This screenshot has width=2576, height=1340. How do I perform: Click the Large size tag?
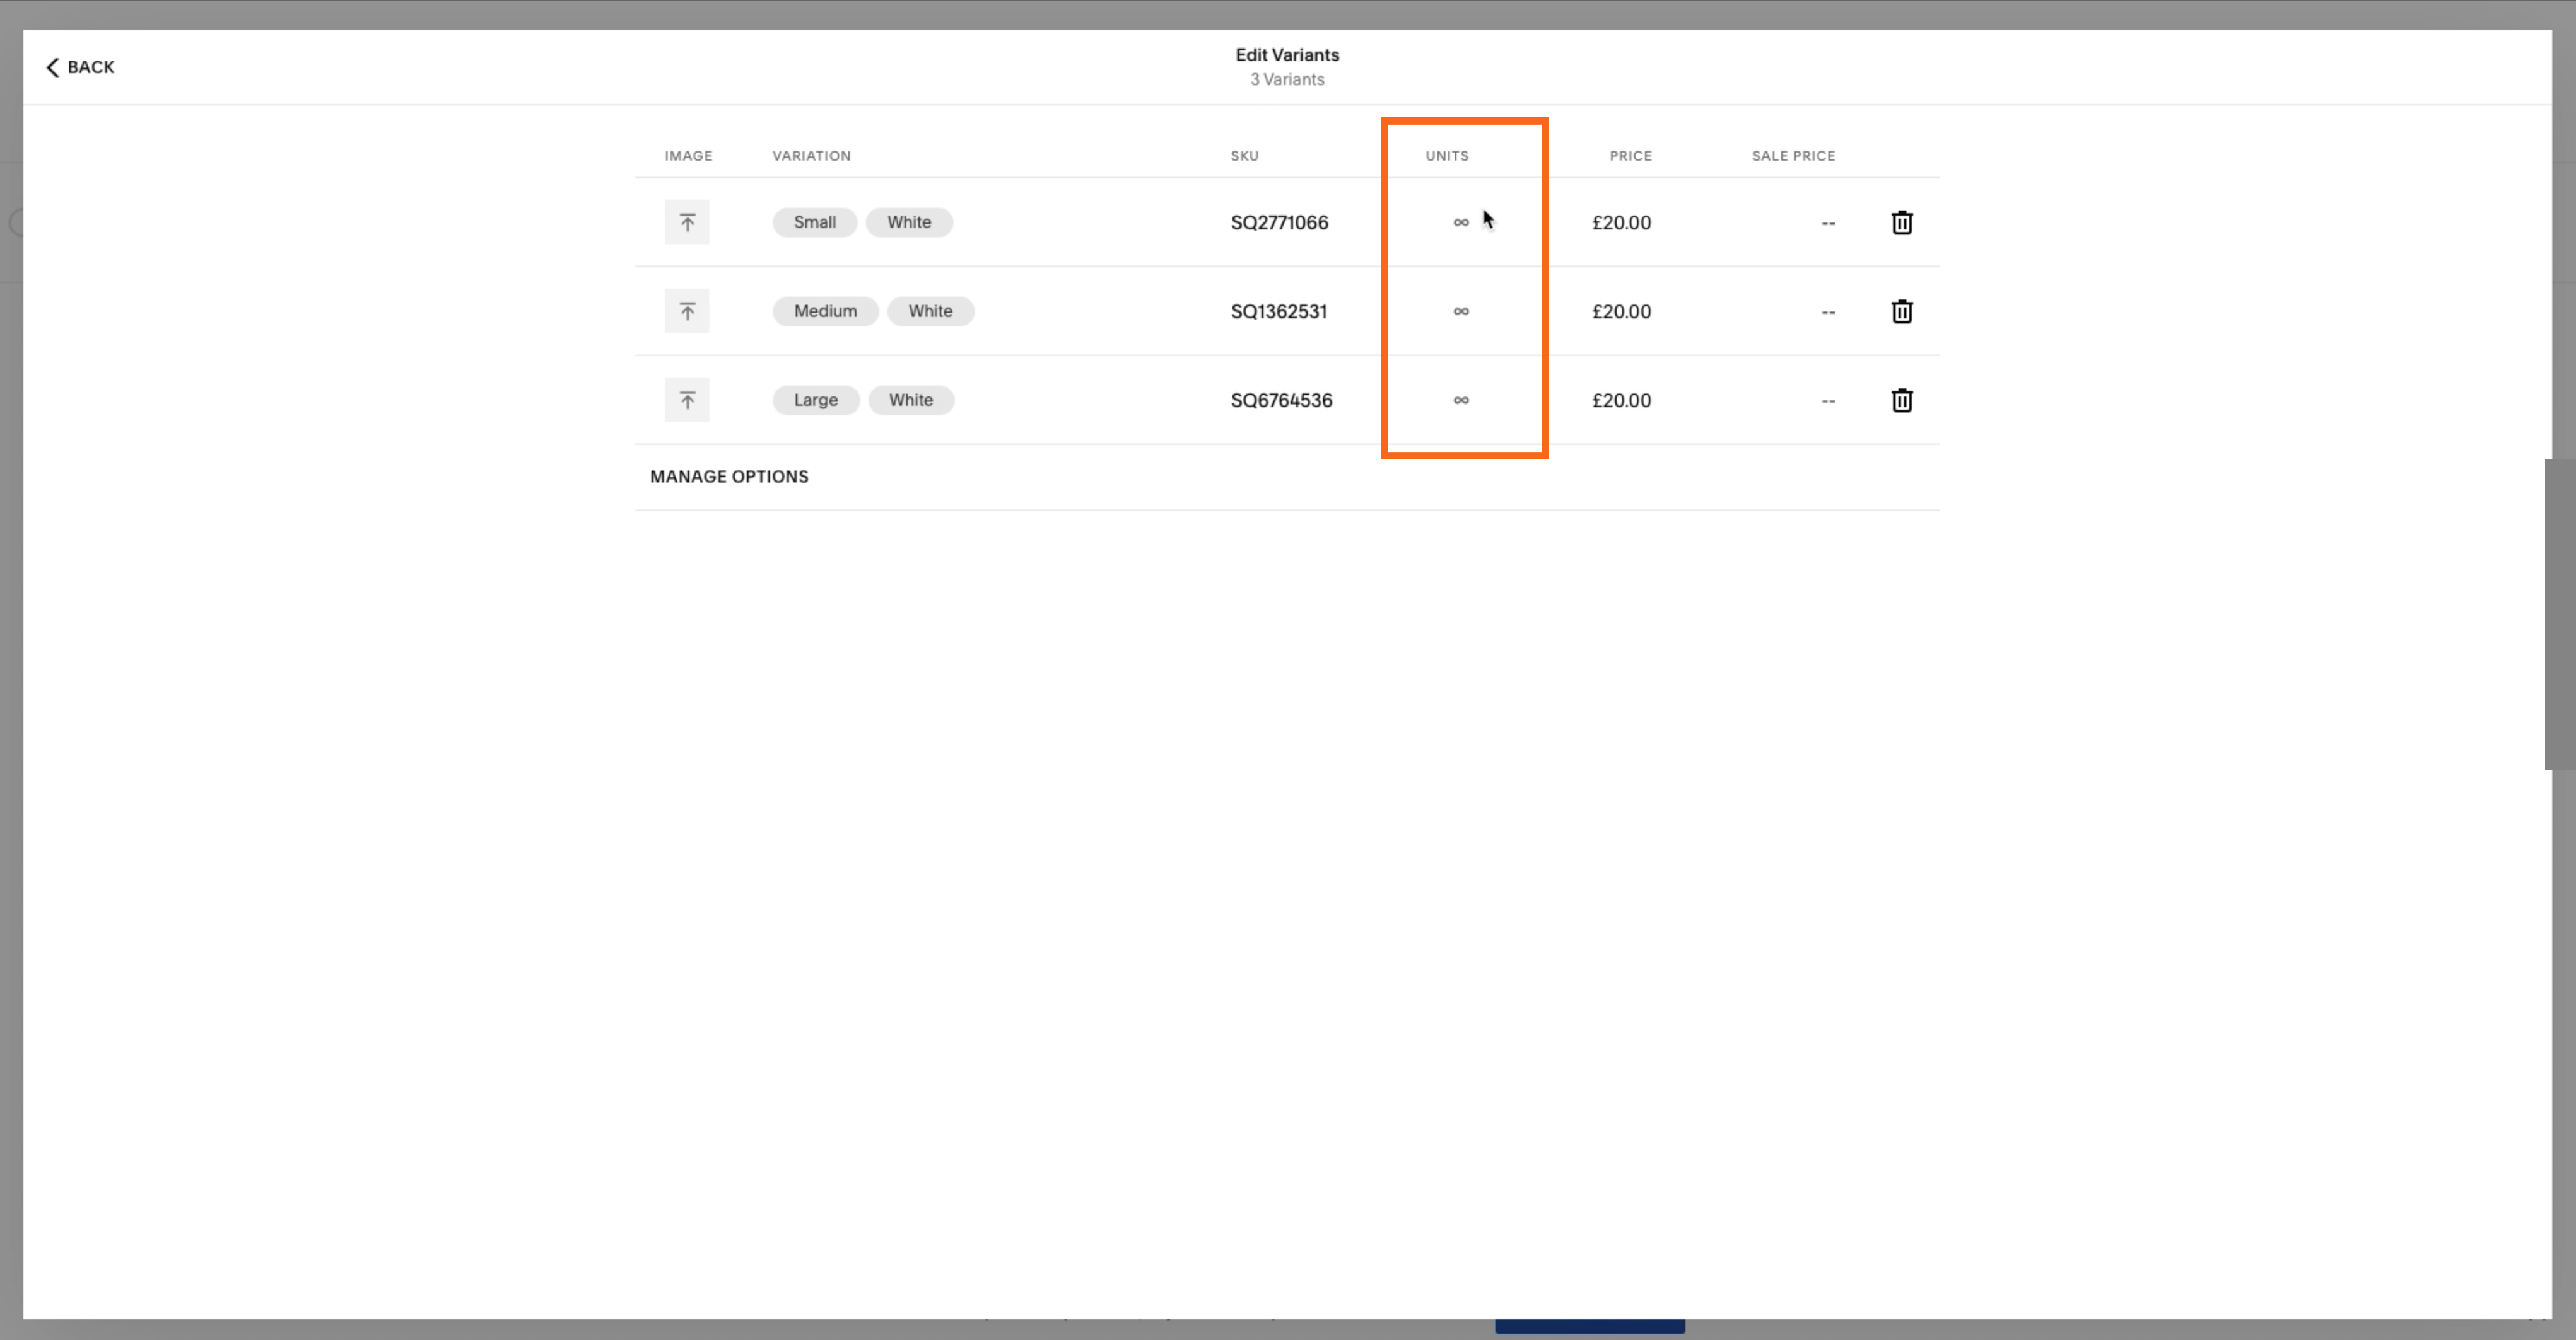(815, 400)
